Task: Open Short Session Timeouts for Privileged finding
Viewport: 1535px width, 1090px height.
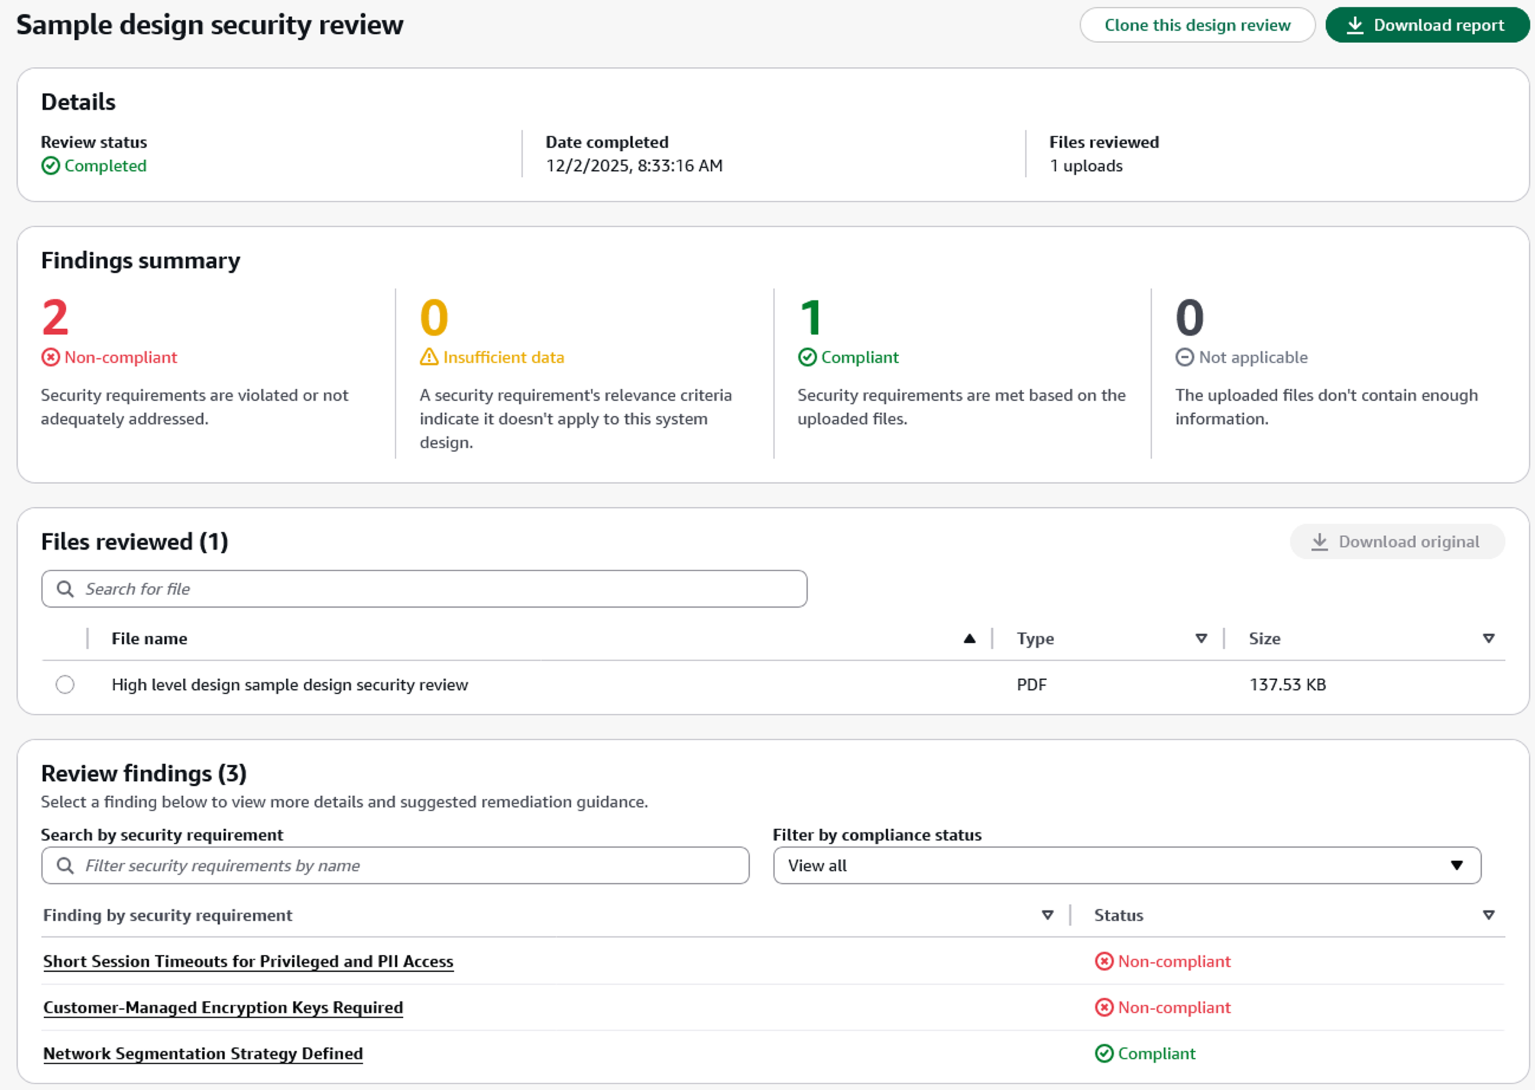Action: (x=248, y=961)
